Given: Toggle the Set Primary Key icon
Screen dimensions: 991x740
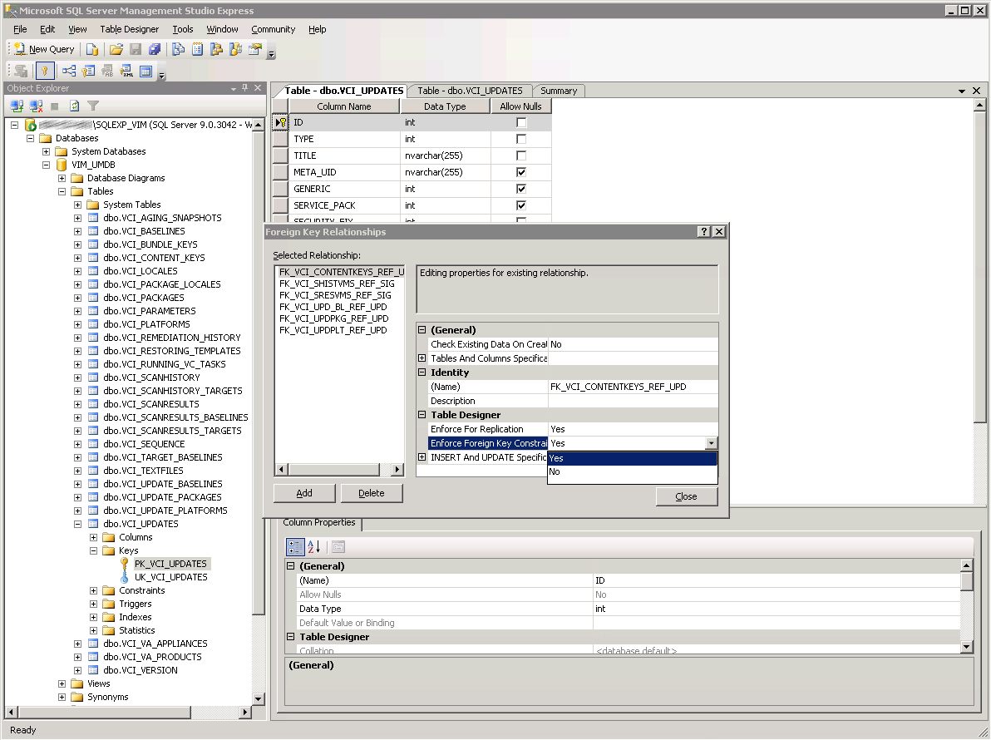Looking at the screenshot, I should [45, 72].
